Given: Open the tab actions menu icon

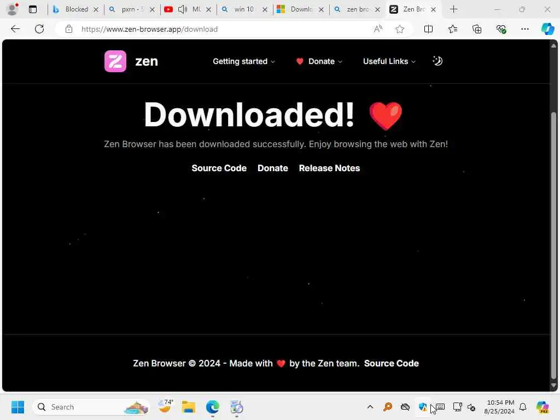Looking at the screenshot, I should [32, 9].
